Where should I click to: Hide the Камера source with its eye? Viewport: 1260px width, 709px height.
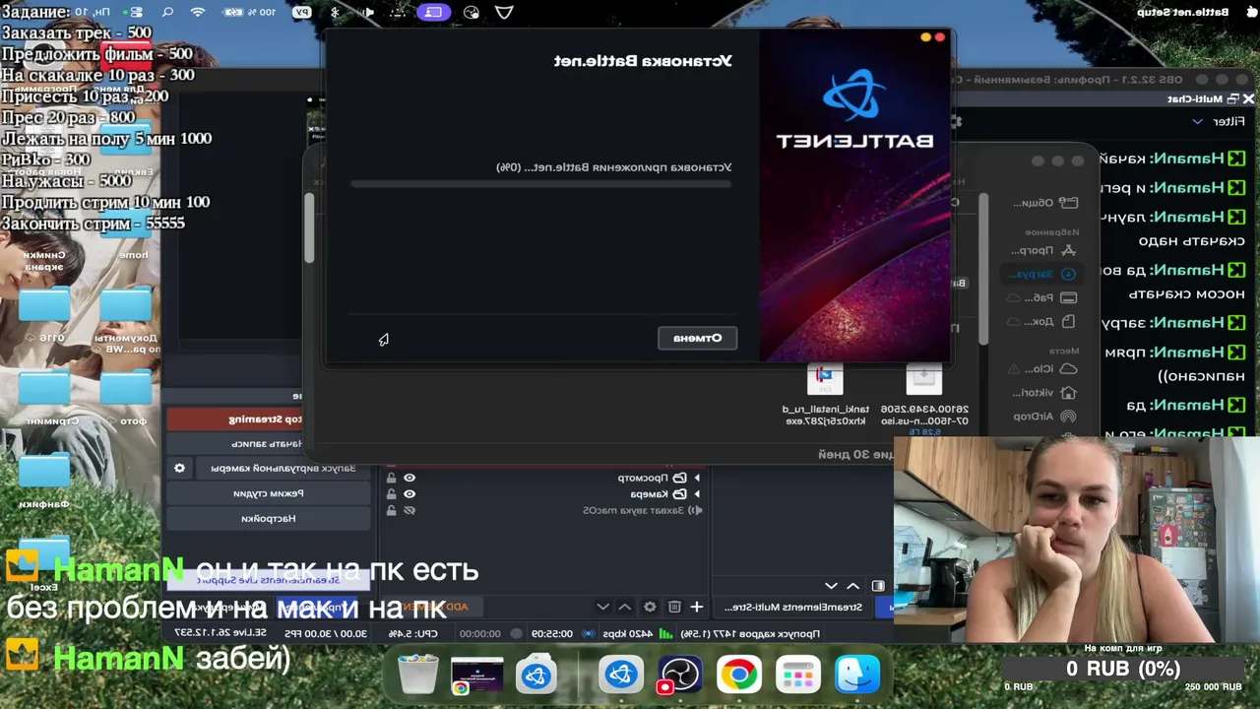(x=409, y=494)
